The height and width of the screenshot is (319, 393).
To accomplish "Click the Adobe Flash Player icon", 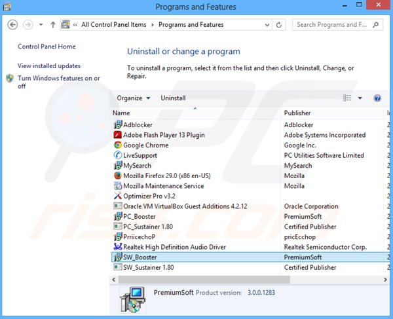I will click(118, 135).
